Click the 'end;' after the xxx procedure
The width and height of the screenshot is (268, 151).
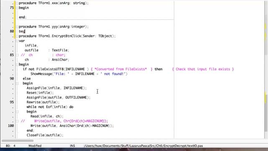pos(23,17)
